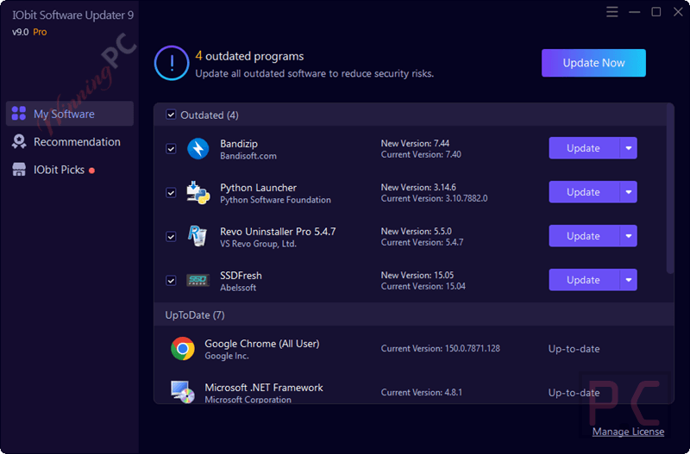
Task: Open the My Software section
Action: click(70, 114)
